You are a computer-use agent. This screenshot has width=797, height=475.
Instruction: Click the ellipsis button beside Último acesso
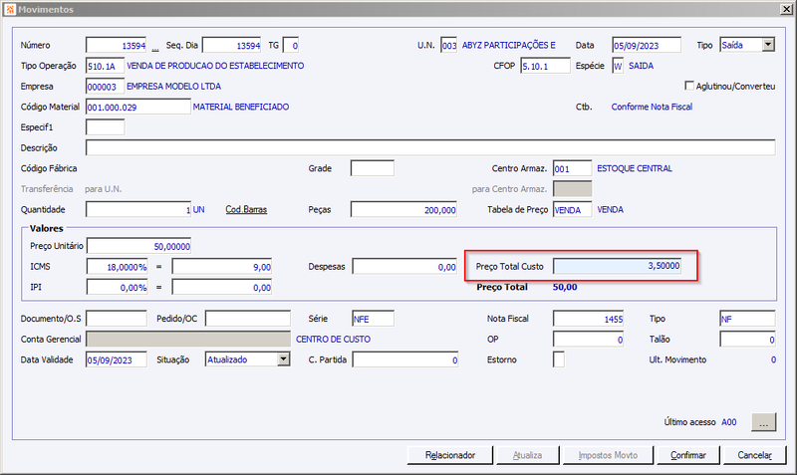pos(763,422)
